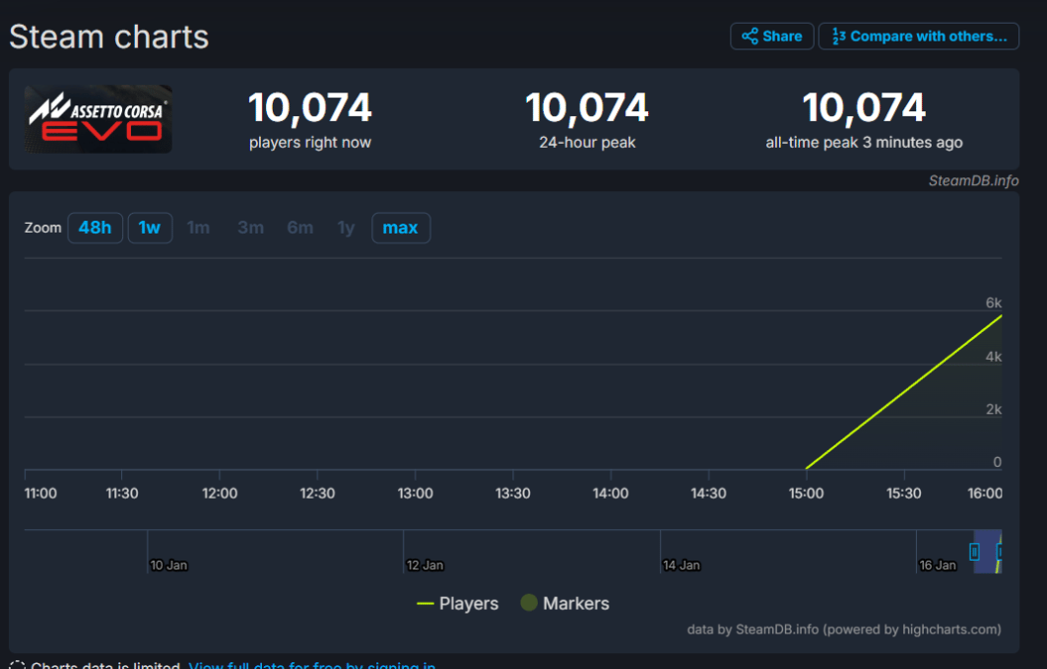Click the players right now count
The width and height of the screenshot is (1047, 669).
pyautogui.click(x=310, y=107)
